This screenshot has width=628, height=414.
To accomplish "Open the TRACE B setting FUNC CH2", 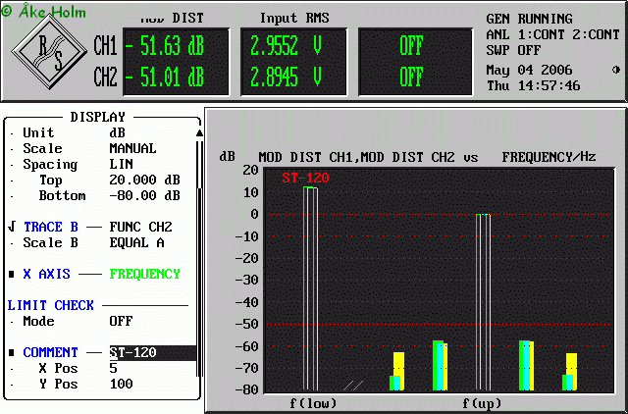I will [140, 227].
